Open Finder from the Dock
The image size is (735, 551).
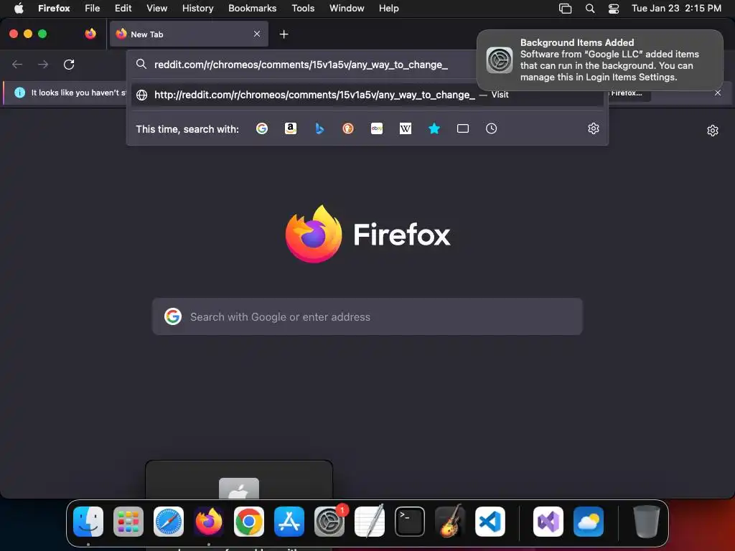(88, 522)
